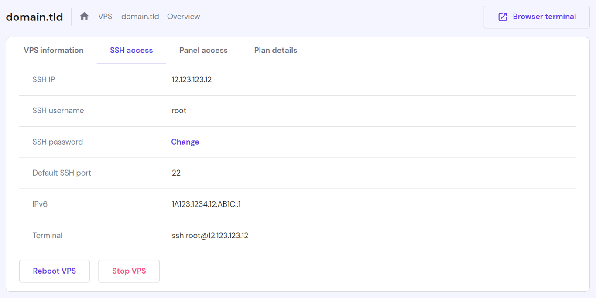Screen dimensions: 596x298
Task: Select the SSH IP address 12.123.123.12
Action: click(x=192, y=79)
